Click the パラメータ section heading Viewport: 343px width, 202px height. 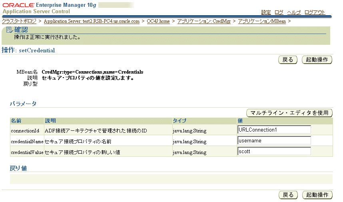[x=23, y=104]
